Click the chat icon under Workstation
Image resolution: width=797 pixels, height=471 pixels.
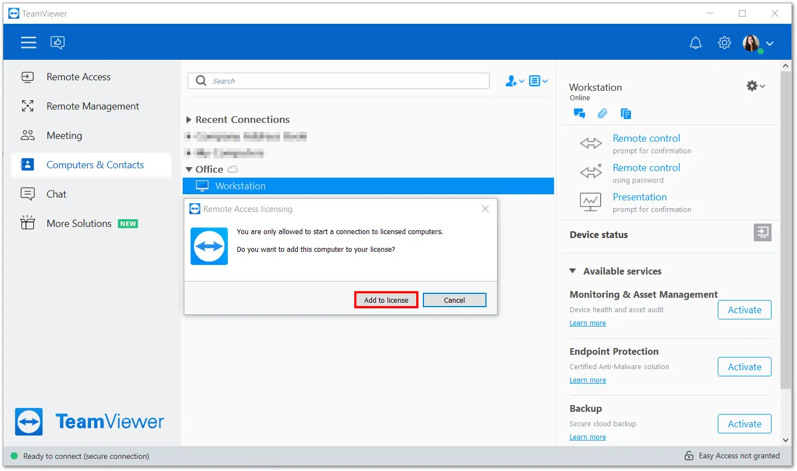(579, 113)
